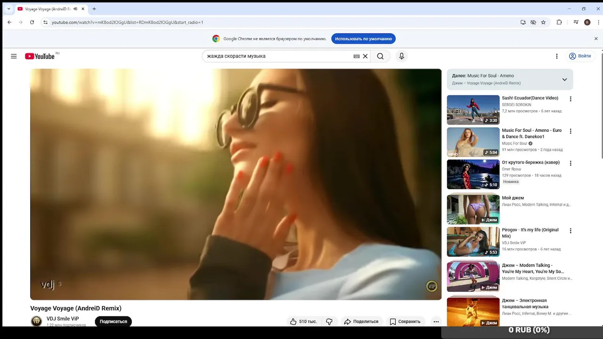The image size is (603, 339).
Task: Dismiss the default browser info bar
Action: [x=596, y=39]
